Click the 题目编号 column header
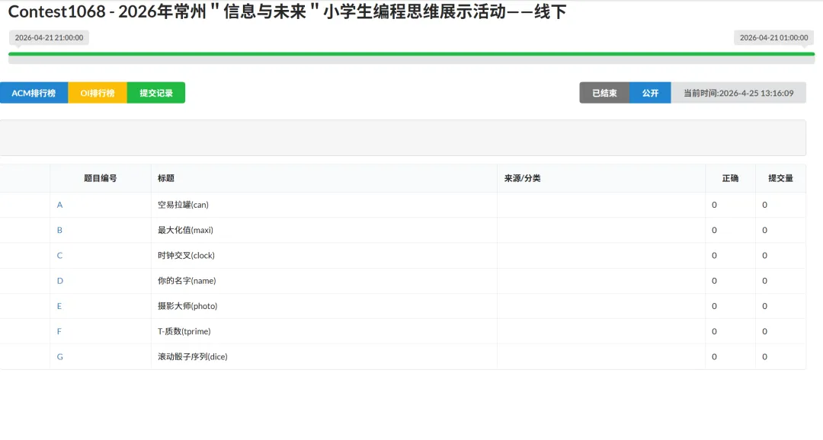The height and width of the screenshot is (440, 823). (x=100, y=177)
